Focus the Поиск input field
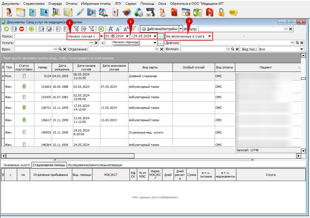The width and height of the screenshot is (310, 218). coord(40,36)
